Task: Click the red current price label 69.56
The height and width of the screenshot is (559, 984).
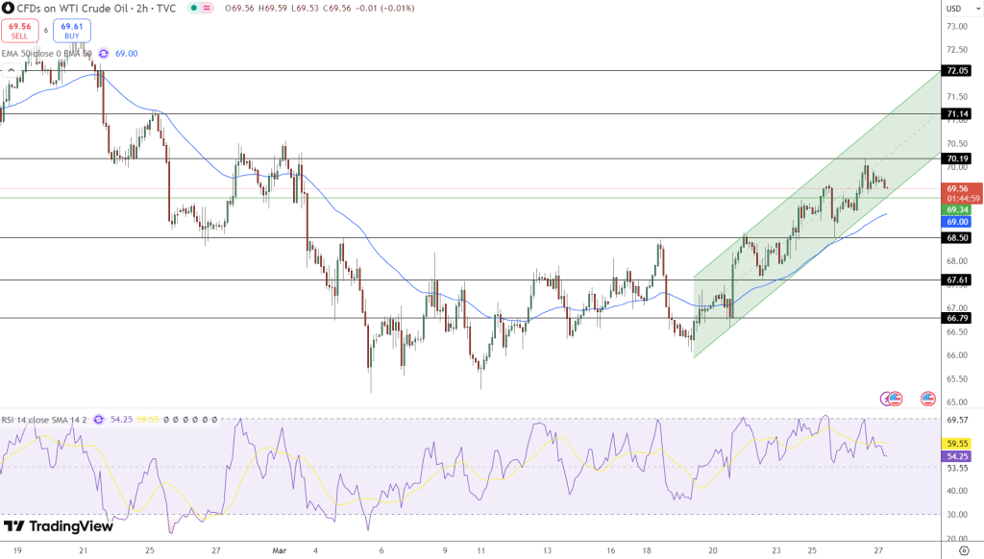Action: (x=958, y=188)
